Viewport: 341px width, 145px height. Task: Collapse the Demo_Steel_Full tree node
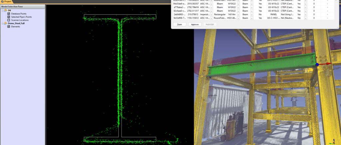2,24
